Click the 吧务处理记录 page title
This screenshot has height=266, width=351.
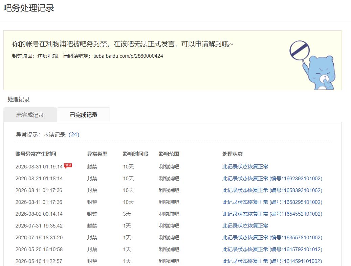coord(29,8)
